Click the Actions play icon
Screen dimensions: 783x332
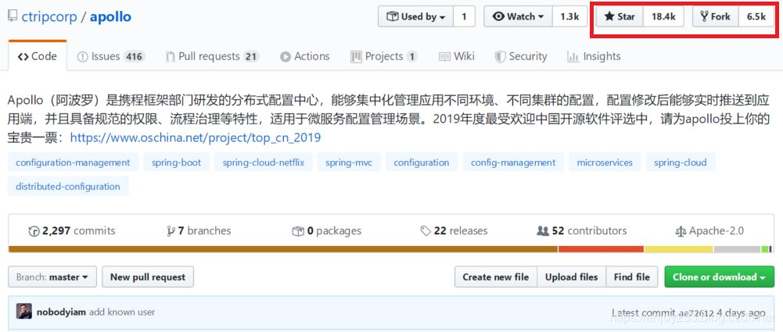(x=286, y=56)
